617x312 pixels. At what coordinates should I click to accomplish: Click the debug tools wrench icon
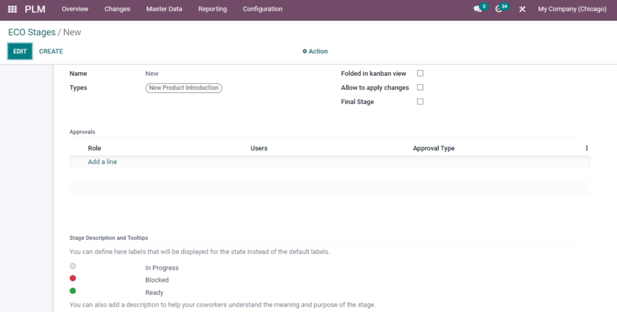522,9
